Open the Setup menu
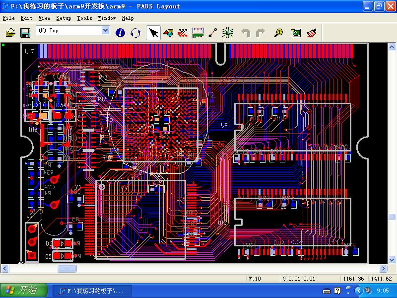Viewport: 397px width, 298px height. pos(64,18)
